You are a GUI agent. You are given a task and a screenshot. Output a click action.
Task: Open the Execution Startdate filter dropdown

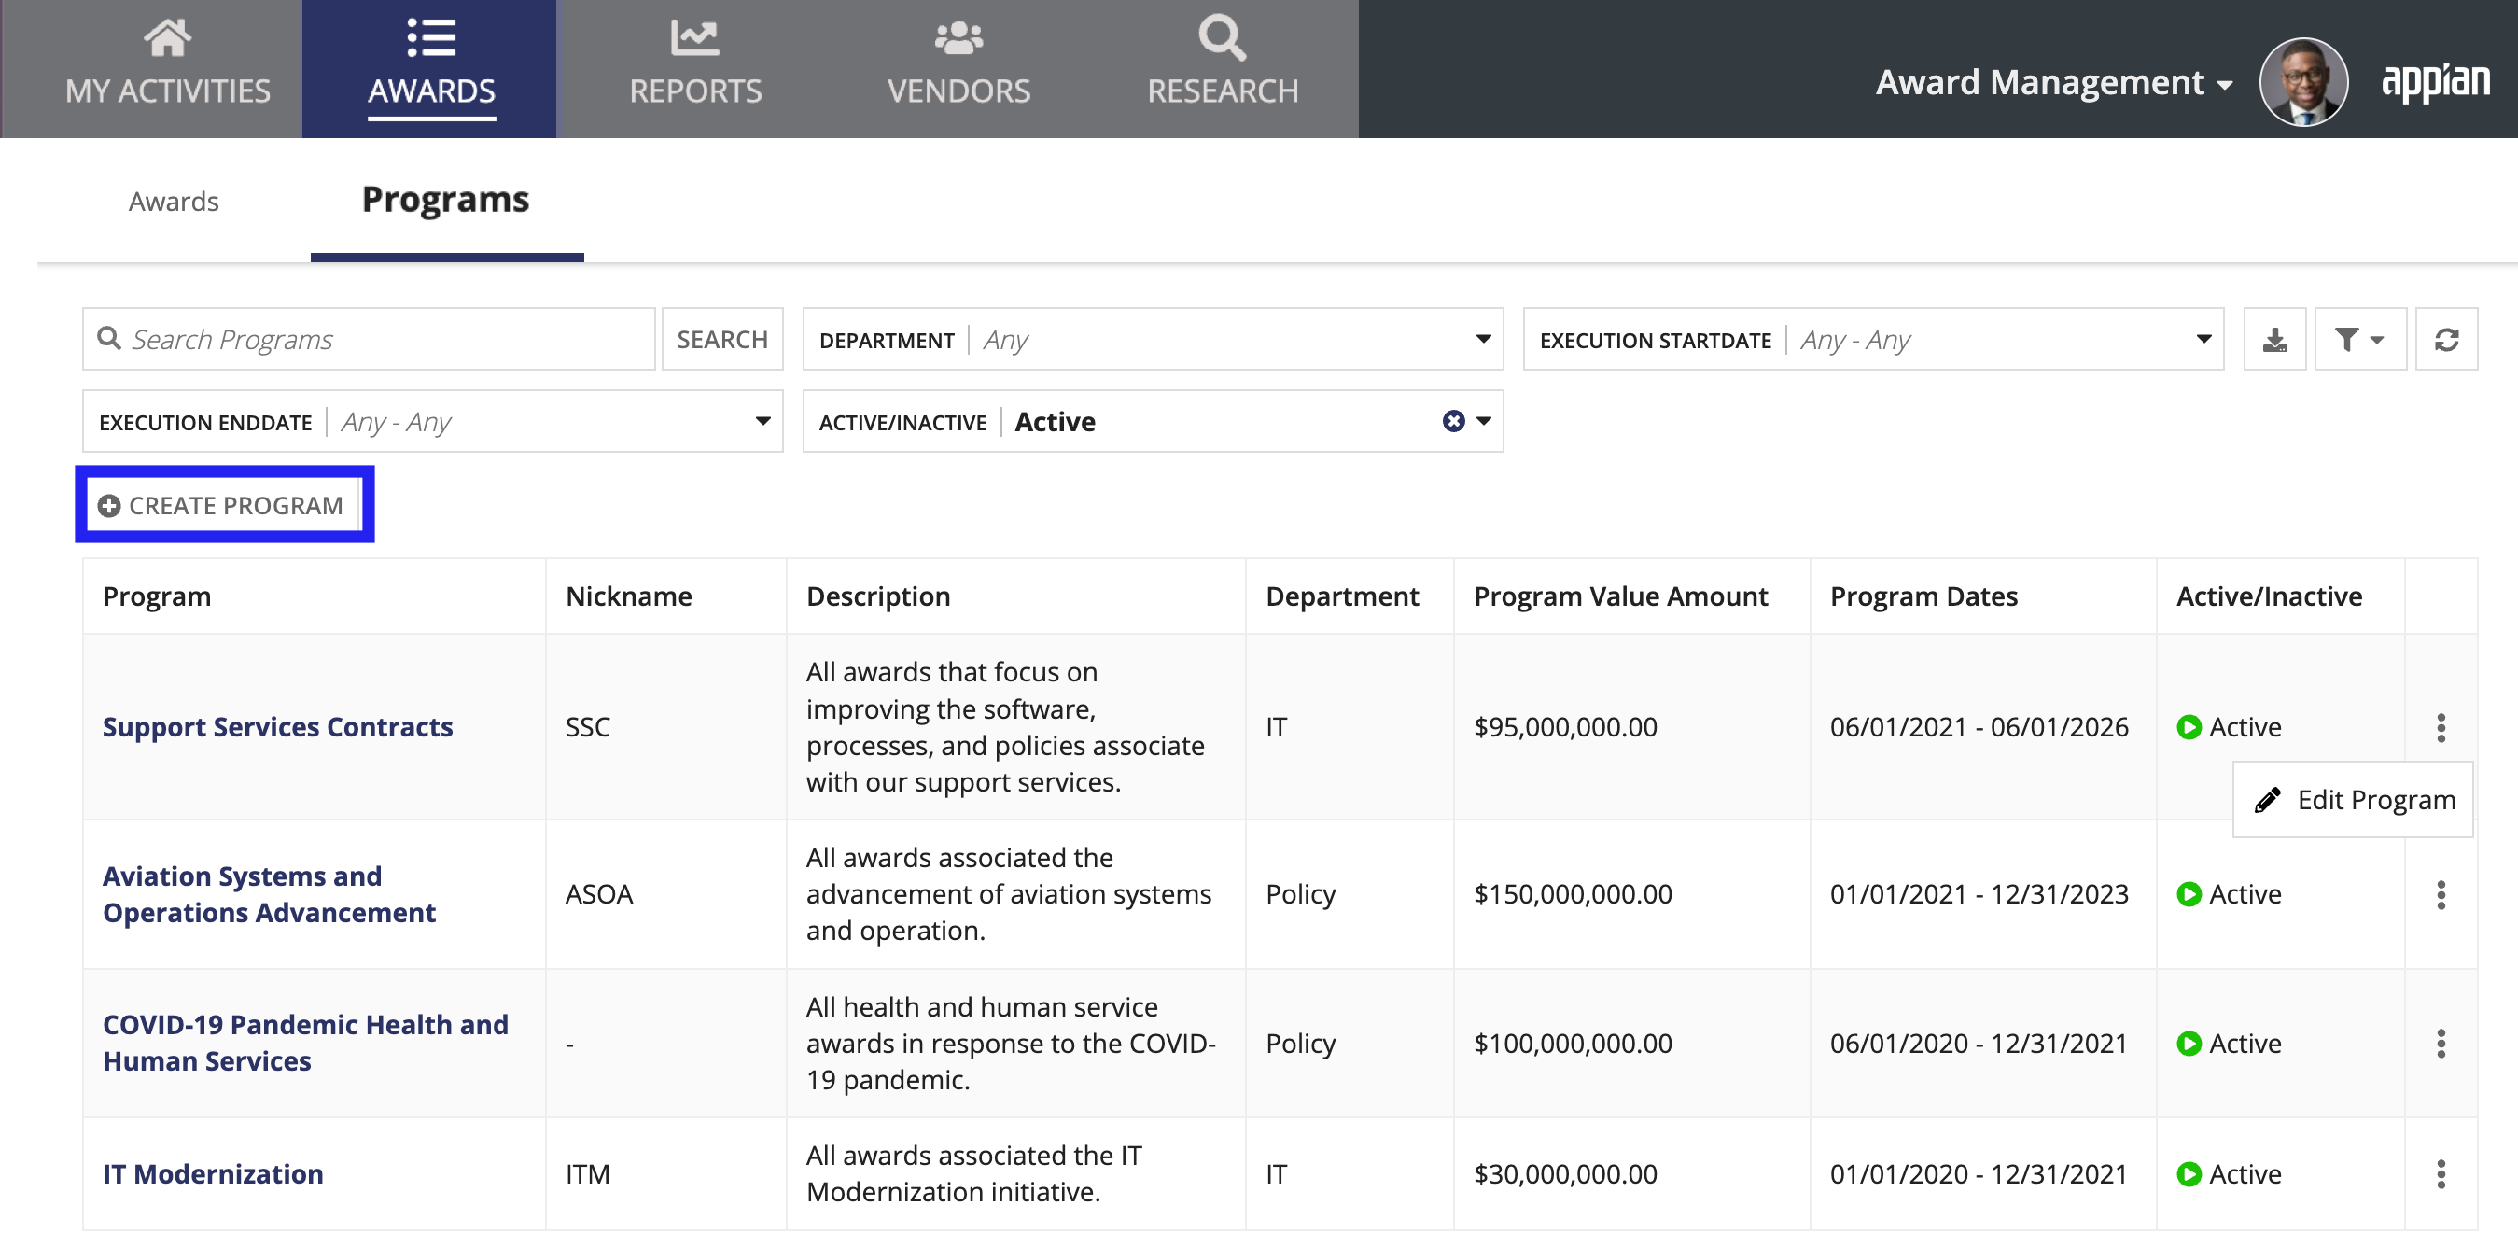(x=1872, y=339)
